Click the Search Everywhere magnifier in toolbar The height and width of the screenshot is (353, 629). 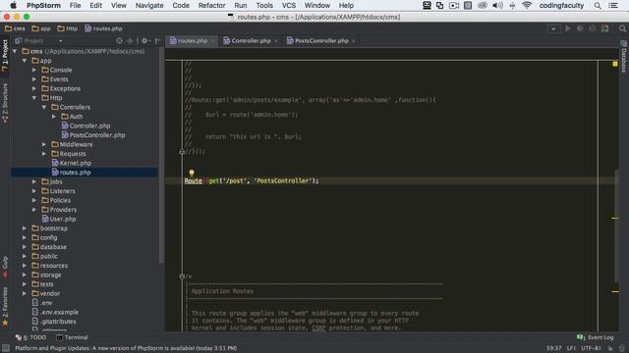click(x=622, y=28)
